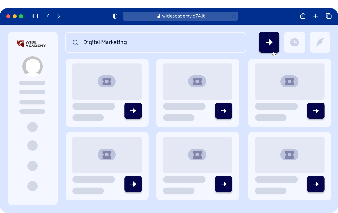Toggle the browser sidebar panel icon

(34, 16)
